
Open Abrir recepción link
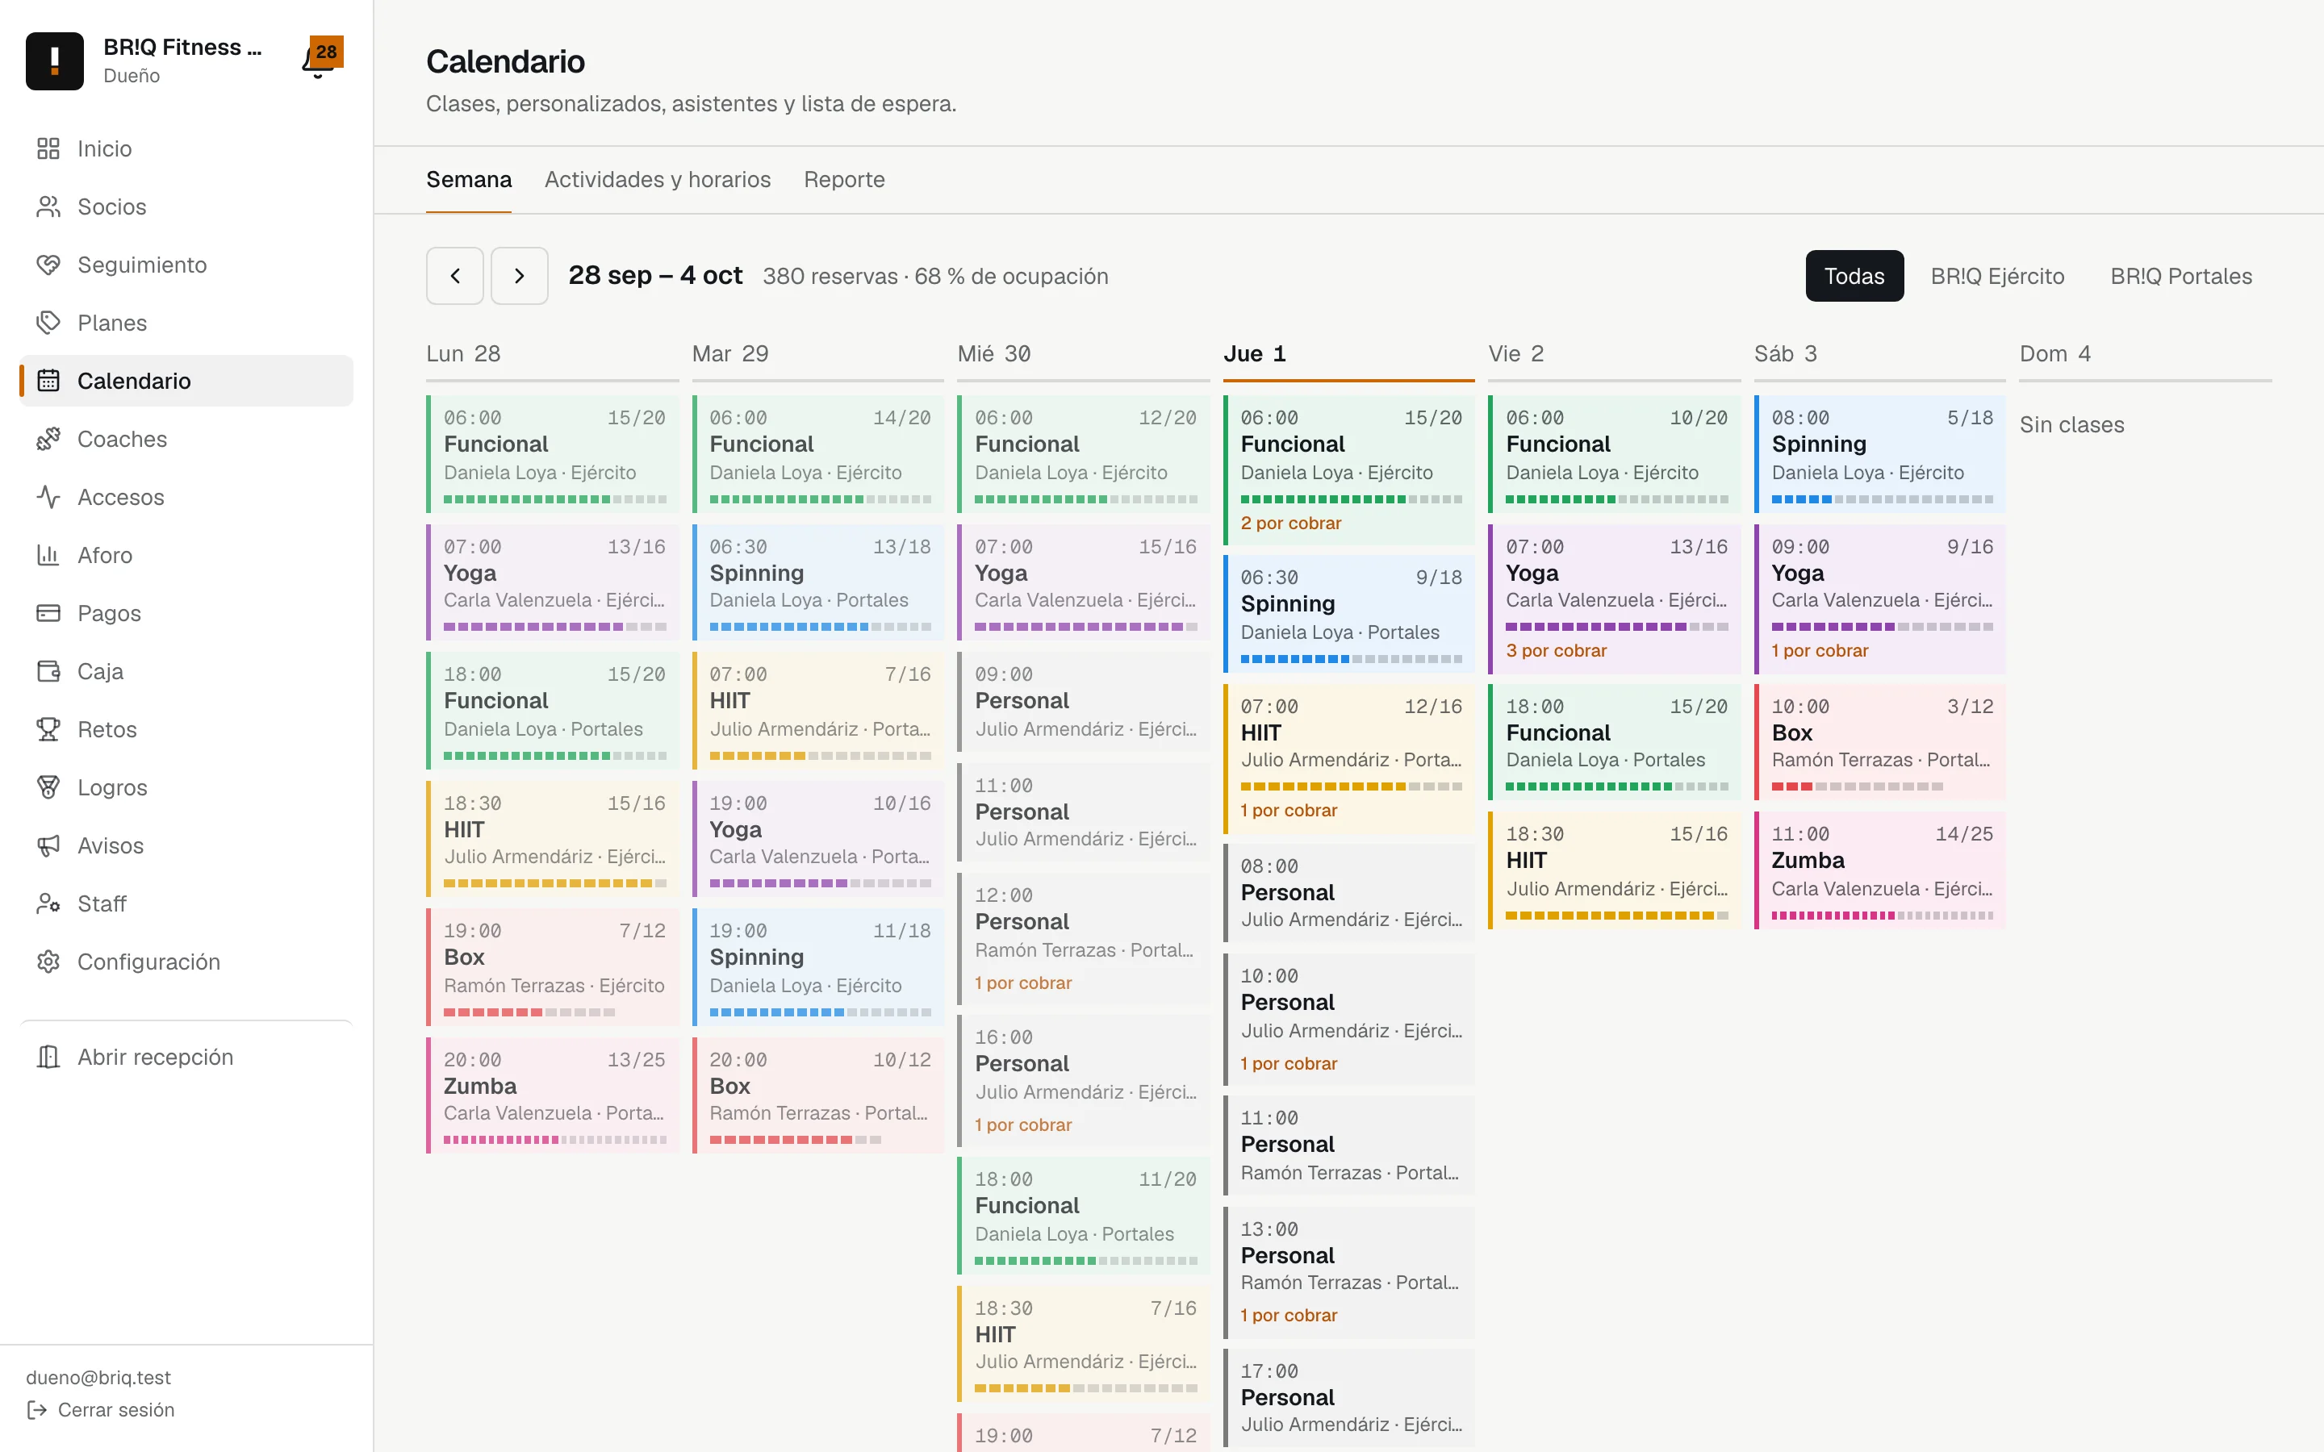(186, 1058)
